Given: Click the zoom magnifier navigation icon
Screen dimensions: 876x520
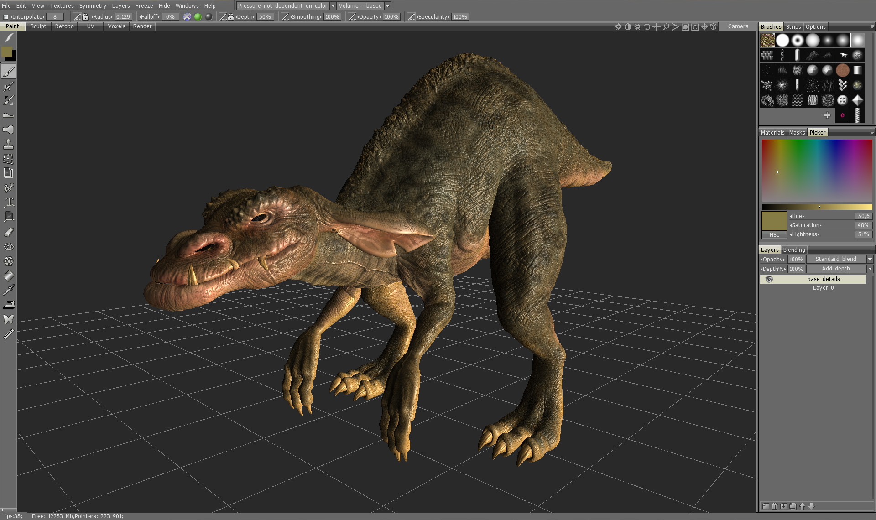Looking at the screenshot, I should pyautogui.click(x=666, y=27).
